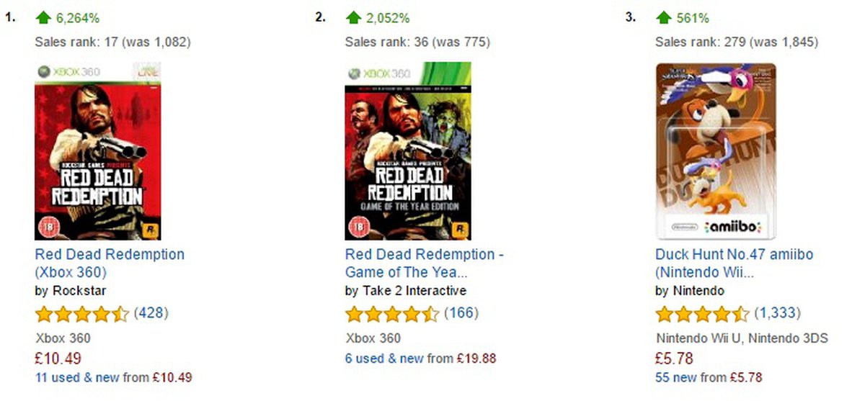Click the green up arrow beside 6,264%

pyautogui.click(x=43, y=17)
